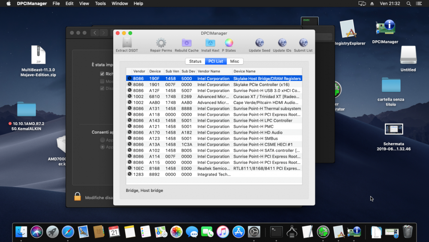Image resolution: width=429 pixels, height=242 pixels.
Task: Toggle the 'Rich' checkbox in background window
Action: coord(103,74)
